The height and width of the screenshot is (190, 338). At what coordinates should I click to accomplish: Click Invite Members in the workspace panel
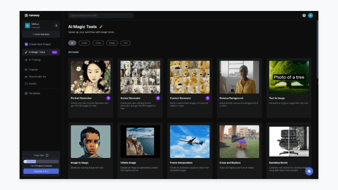click(41, 34)
